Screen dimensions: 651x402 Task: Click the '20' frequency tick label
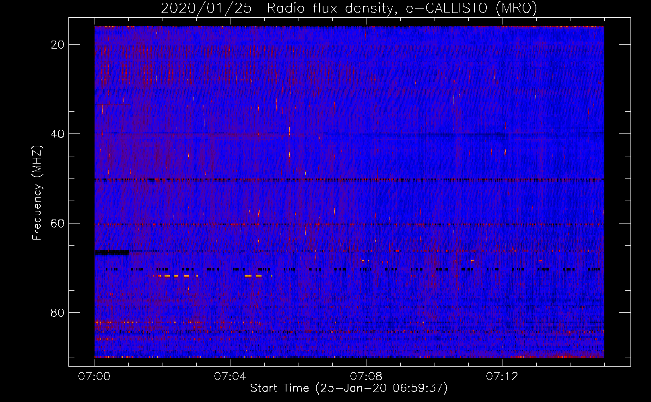[x=58, y=45]
